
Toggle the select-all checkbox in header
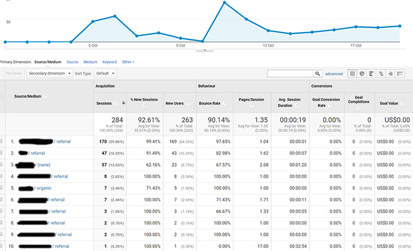tap(2, 96)
